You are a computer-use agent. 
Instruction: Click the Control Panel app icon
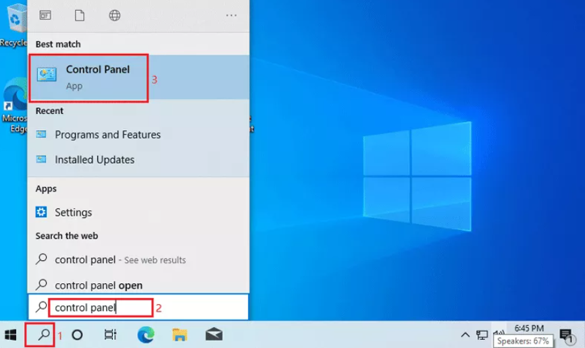47,74
